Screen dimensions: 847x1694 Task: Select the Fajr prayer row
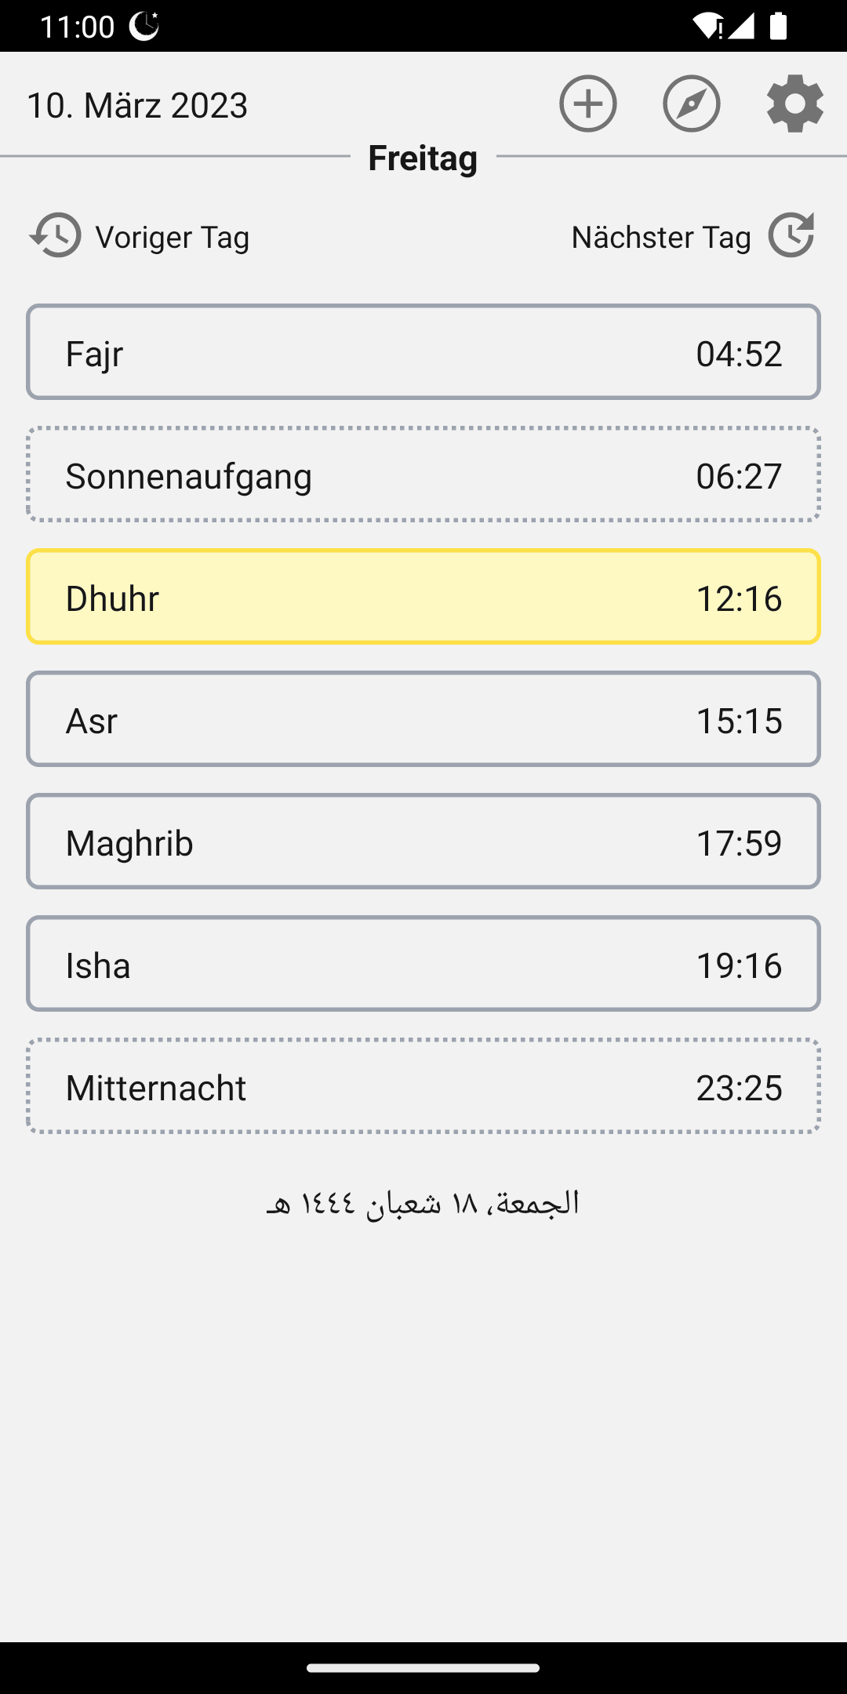click(423, 352)
